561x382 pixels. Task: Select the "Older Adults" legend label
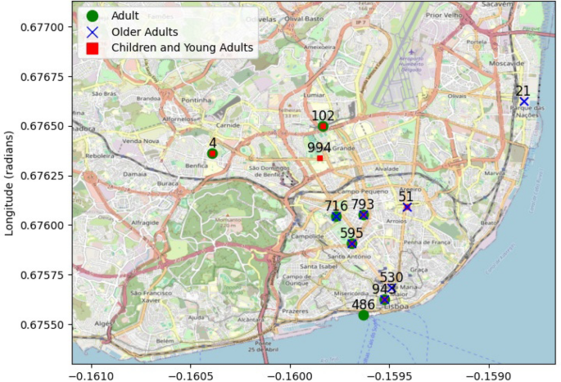click(x=144, y=32)
